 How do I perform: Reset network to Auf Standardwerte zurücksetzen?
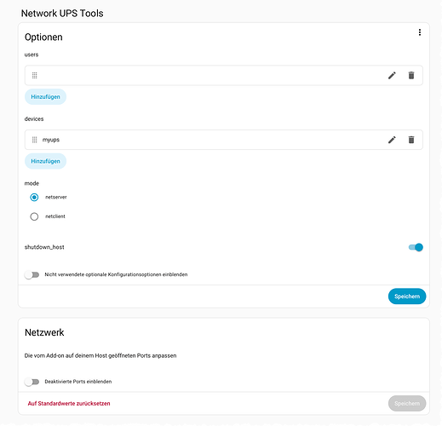pos(69,404)
